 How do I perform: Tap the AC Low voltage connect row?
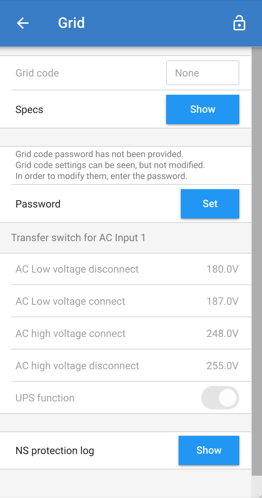70,302
